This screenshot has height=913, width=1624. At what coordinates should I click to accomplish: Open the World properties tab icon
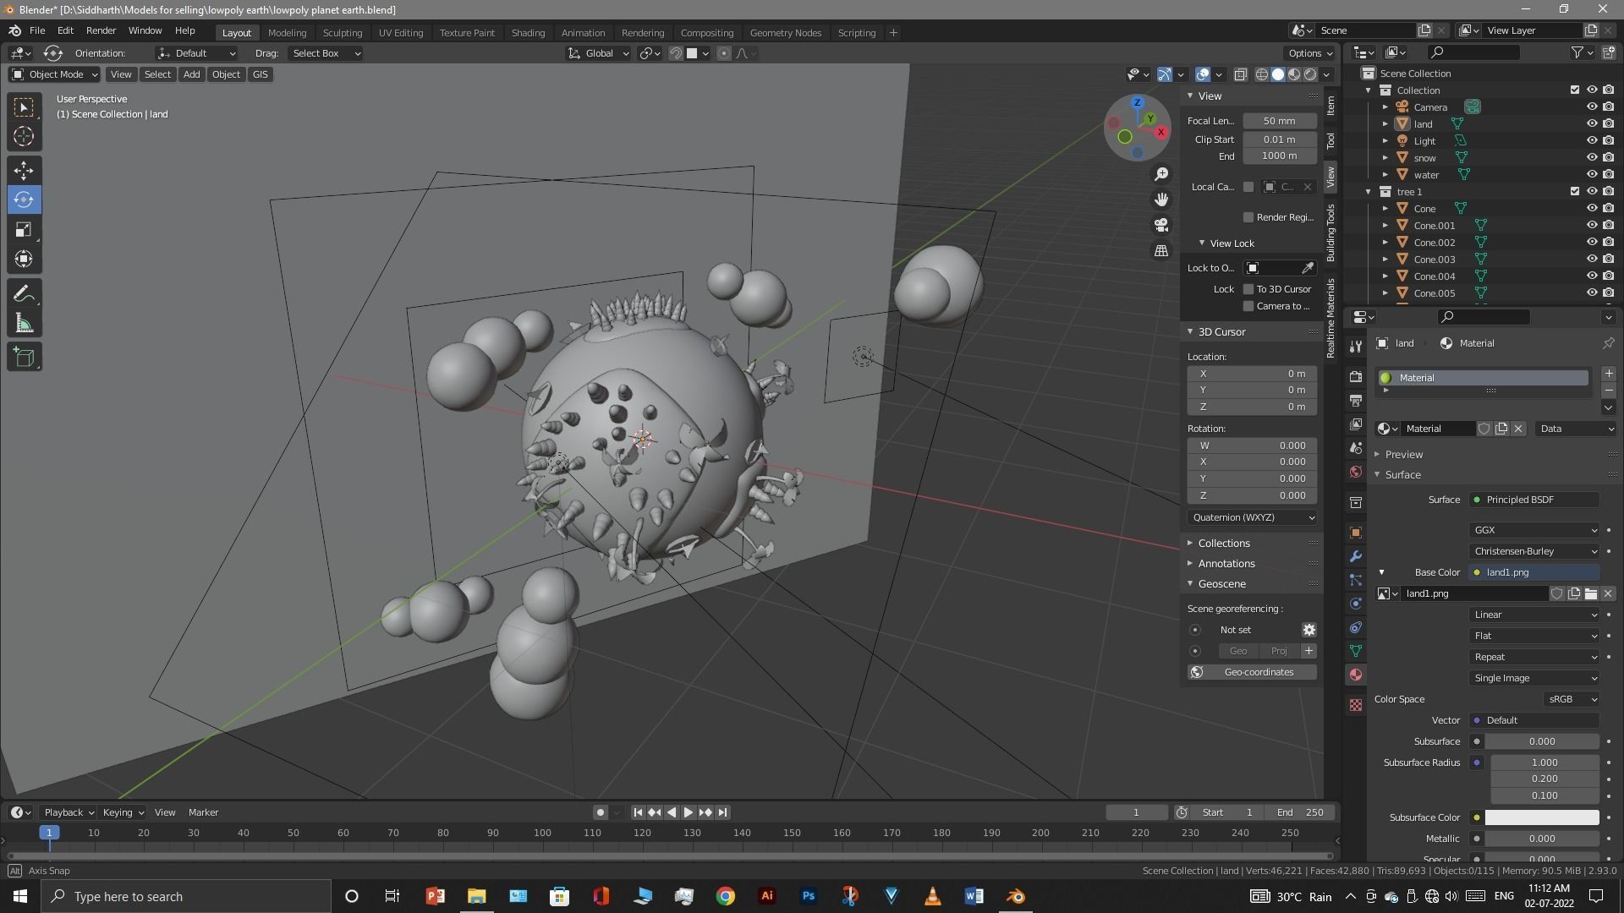pyautogui.click(x=1356, y=472)
